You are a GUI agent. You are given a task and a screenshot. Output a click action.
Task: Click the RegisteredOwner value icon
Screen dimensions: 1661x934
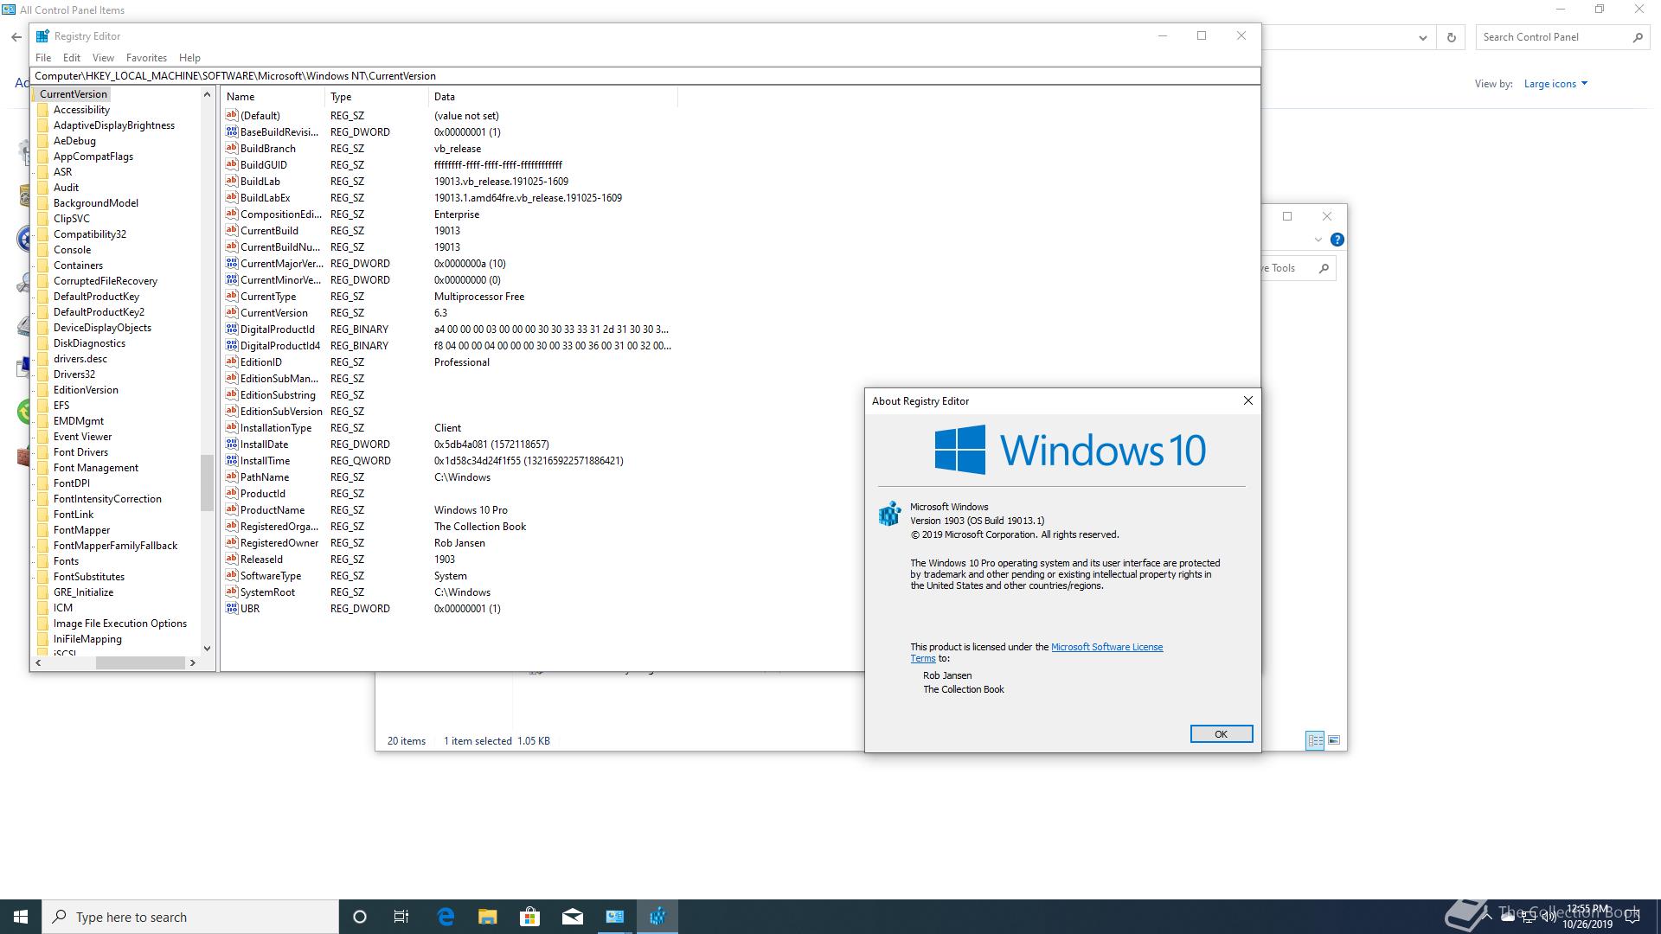[231, 542]
